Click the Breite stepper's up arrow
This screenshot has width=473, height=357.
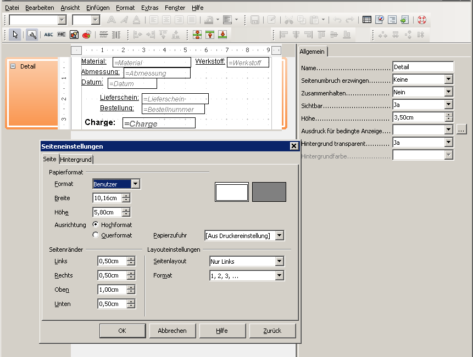(x=126, y=196)
